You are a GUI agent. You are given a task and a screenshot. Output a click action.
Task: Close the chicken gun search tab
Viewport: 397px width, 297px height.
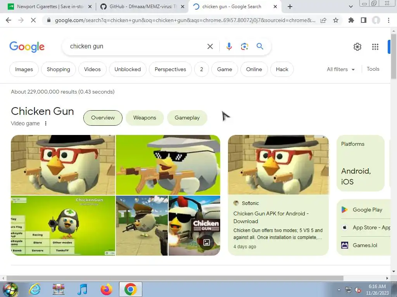point(276,7)
